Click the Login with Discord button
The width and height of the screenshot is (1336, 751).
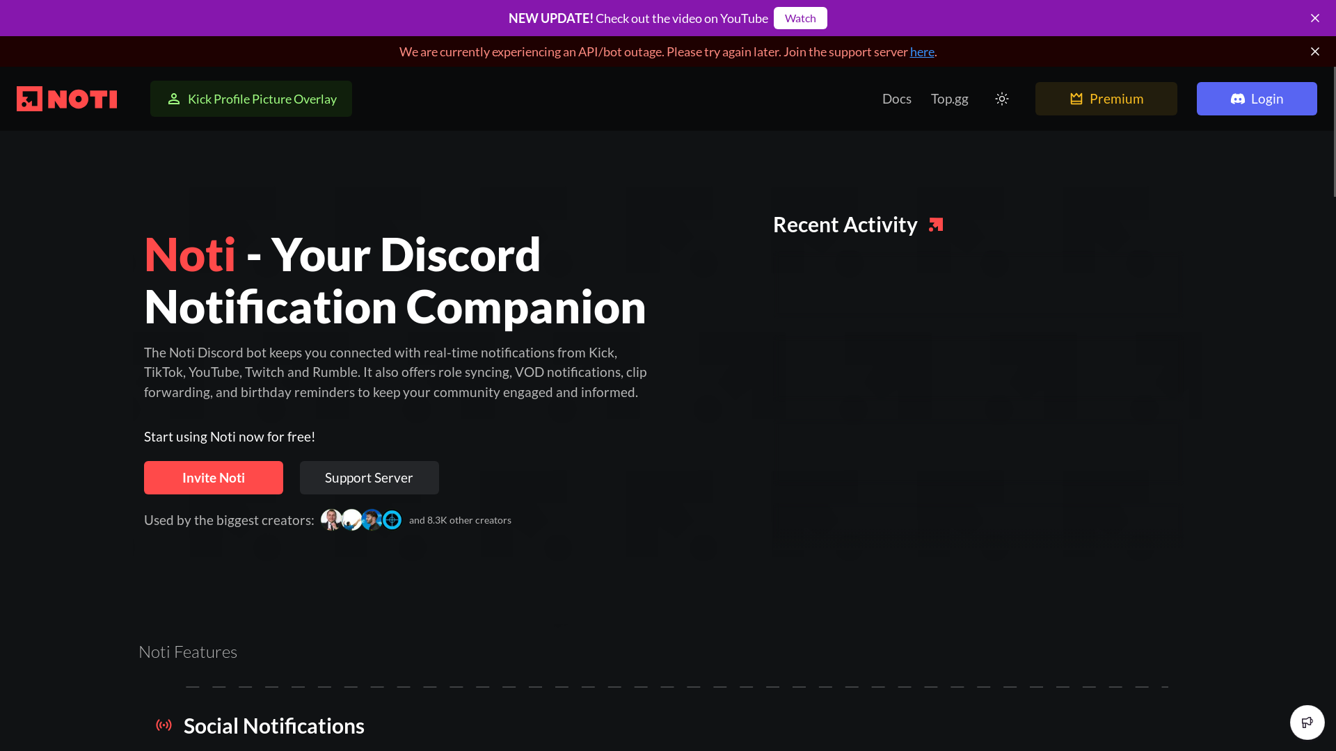click(1257, 99)
